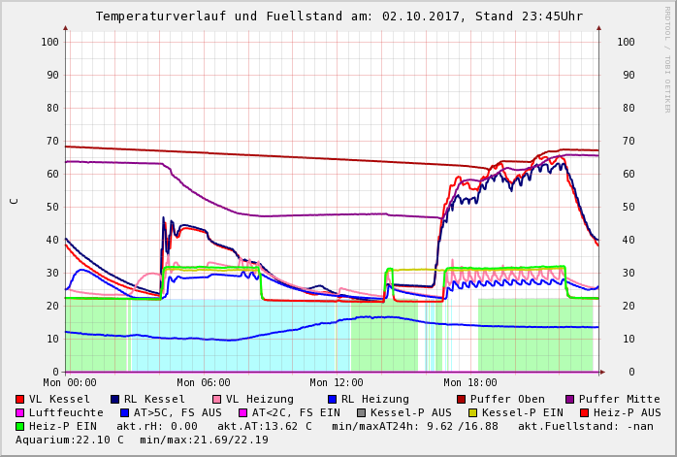Click the Aquarium temperature reading text
Image resolution: width=677 pixels, height=457 pixels.
pyautogui.click(x=70, y=440)
